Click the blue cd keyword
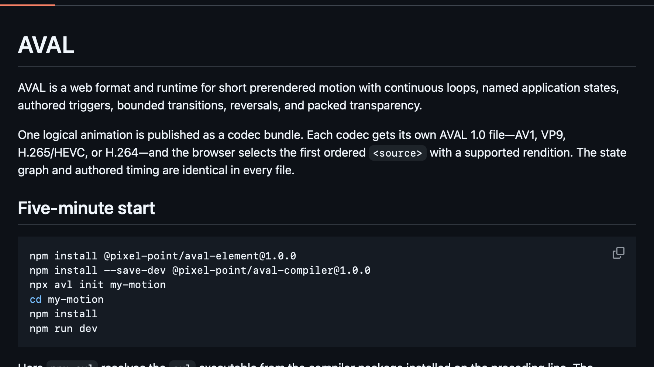 pos(35,299)
